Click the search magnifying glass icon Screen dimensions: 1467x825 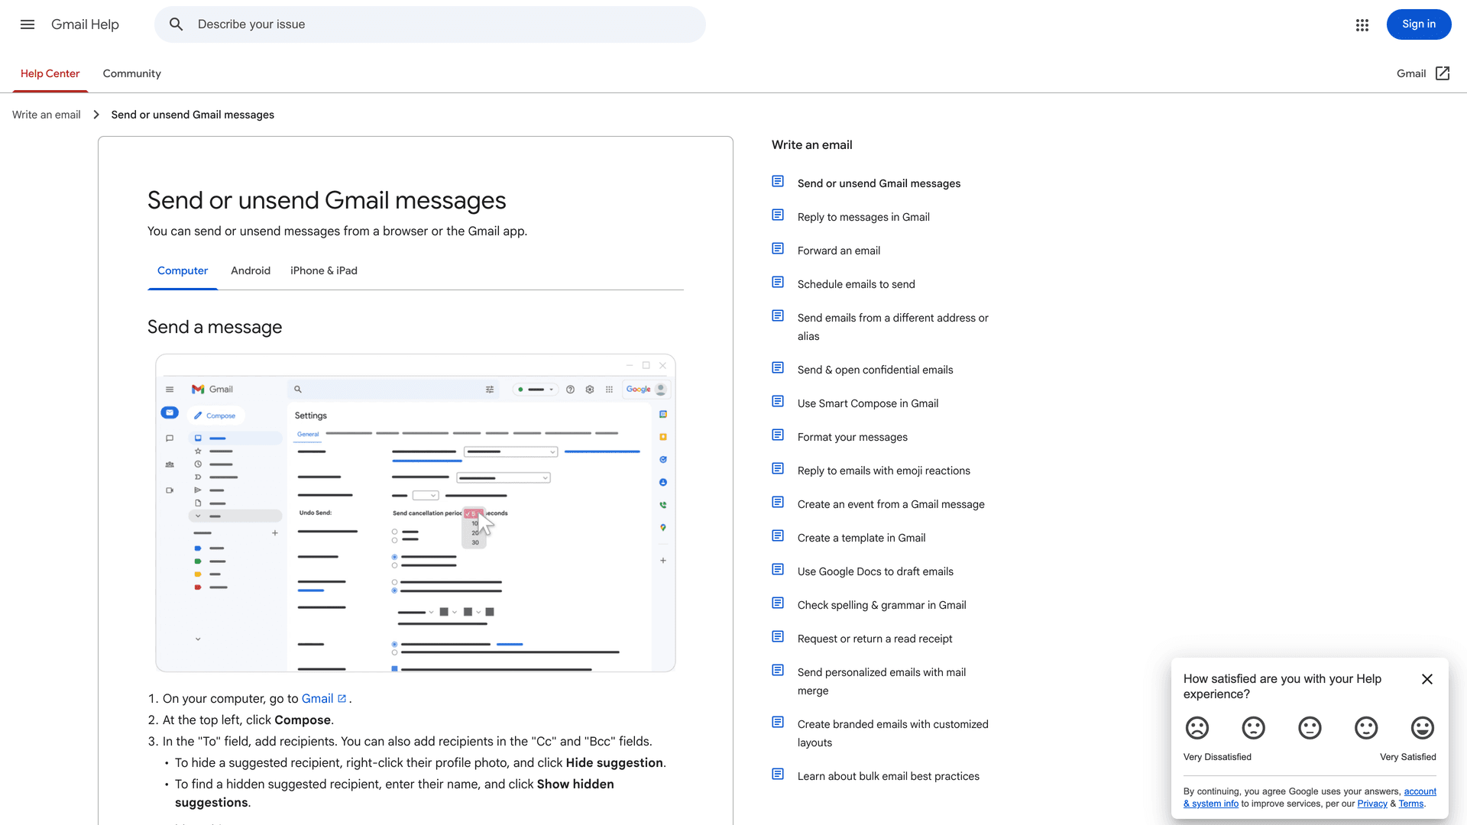pyautogui.click(x=176, y=24)
